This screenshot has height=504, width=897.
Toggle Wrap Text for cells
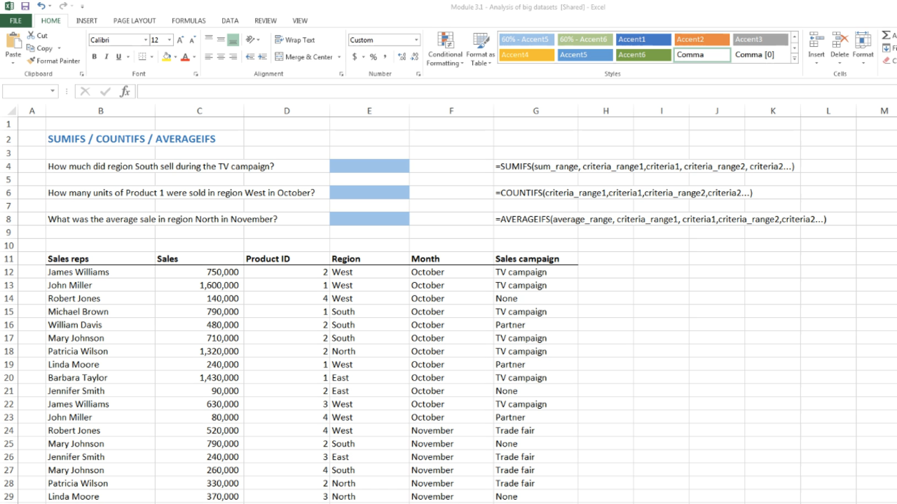point(295,40)
